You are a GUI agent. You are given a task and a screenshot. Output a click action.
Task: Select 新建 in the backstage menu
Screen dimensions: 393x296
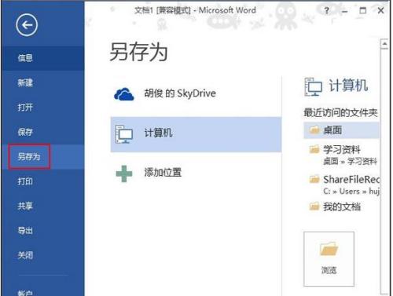(x=43, y=82)
